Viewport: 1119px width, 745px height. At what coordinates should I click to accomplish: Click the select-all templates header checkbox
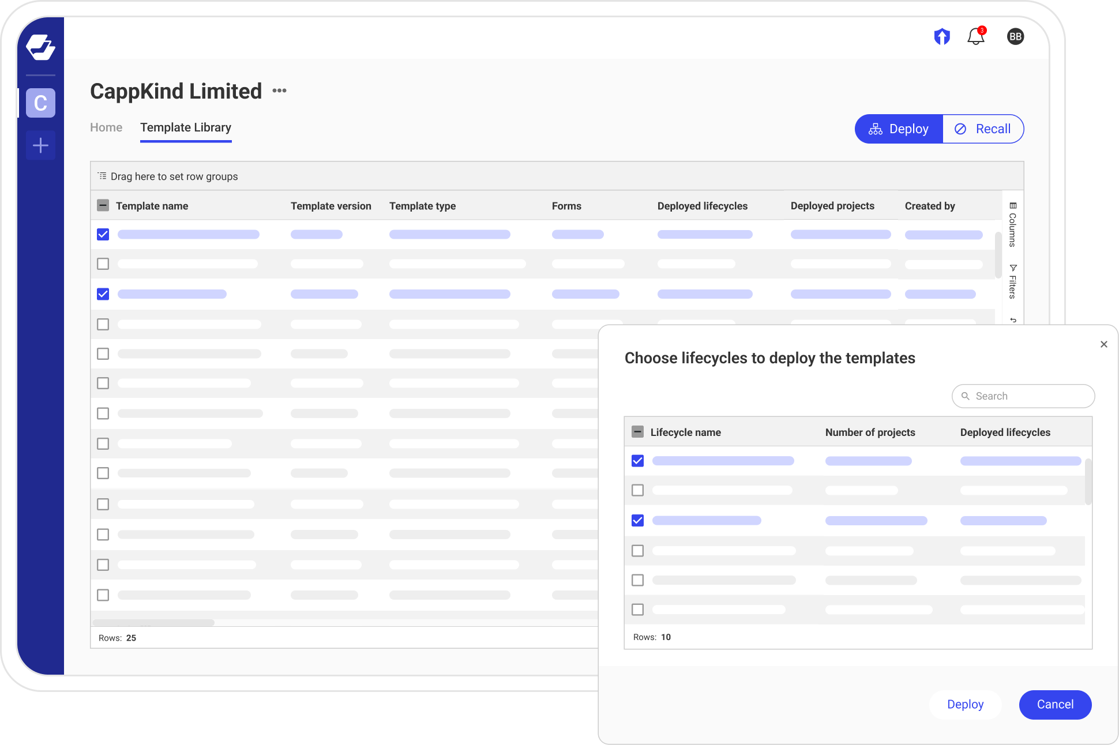[103, 205]
